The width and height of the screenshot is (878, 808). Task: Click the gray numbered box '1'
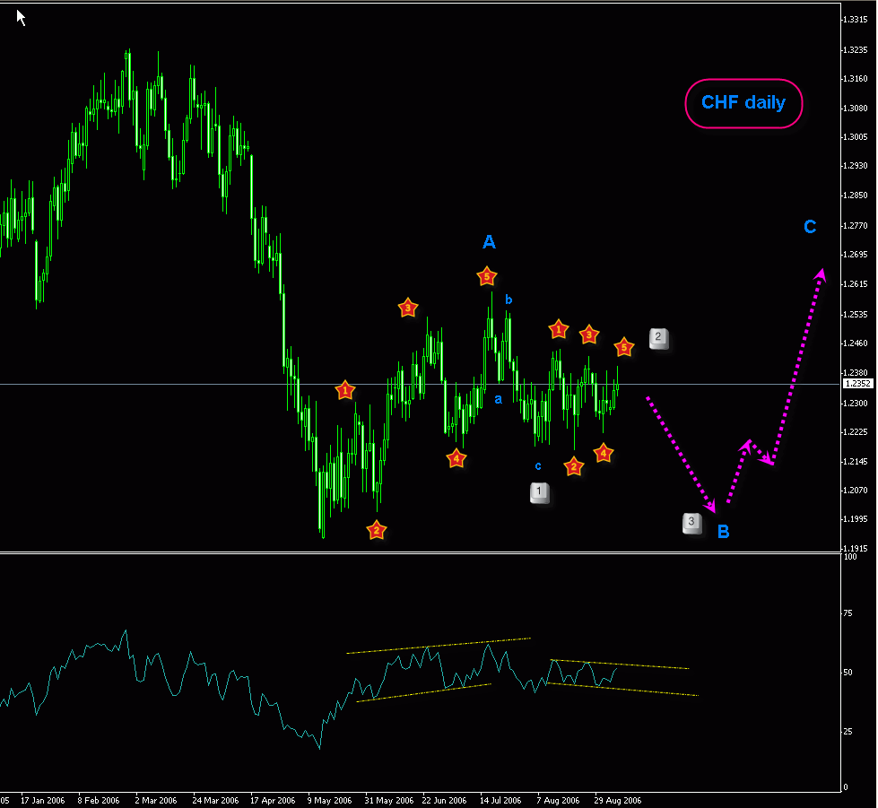539,492
